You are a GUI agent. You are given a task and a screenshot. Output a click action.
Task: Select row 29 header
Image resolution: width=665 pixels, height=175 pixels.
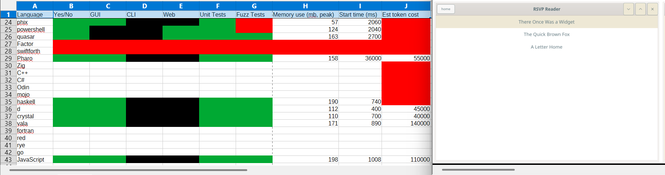(x=8, y=58)
